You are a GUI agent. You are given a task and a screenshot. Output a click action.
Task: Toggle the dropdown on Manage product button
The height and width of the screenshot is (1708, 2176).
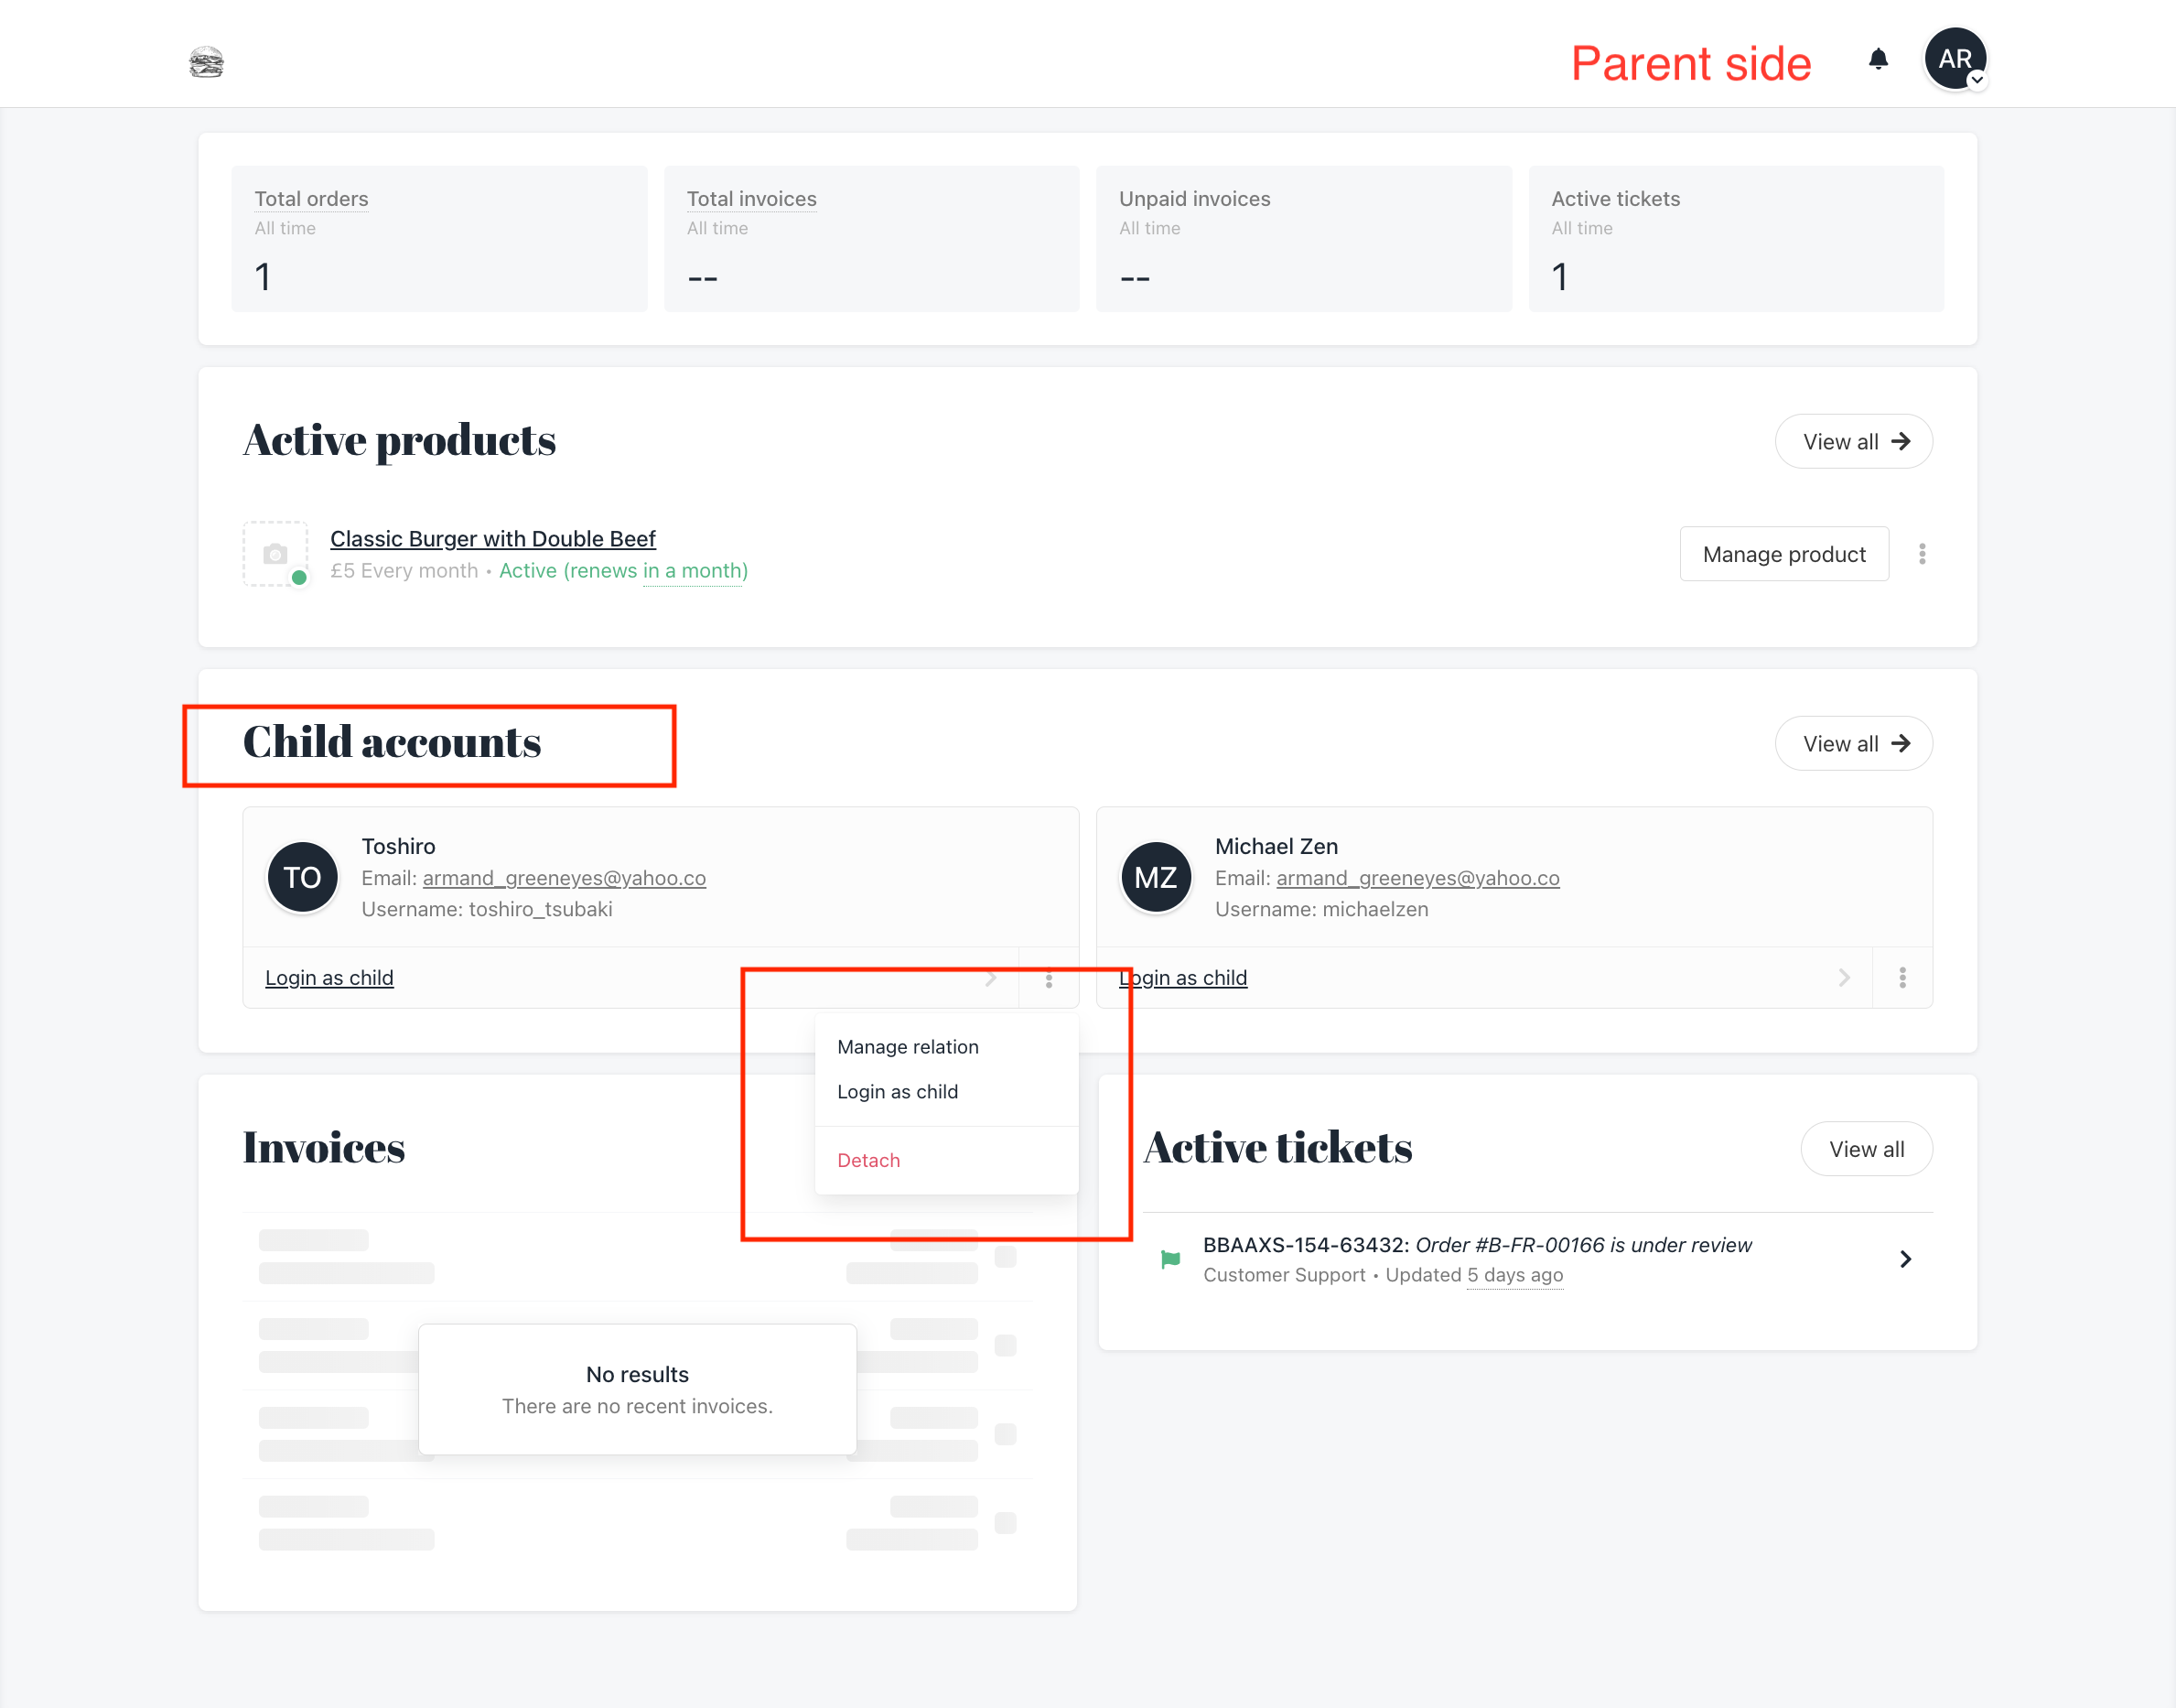pos(1923,555)
